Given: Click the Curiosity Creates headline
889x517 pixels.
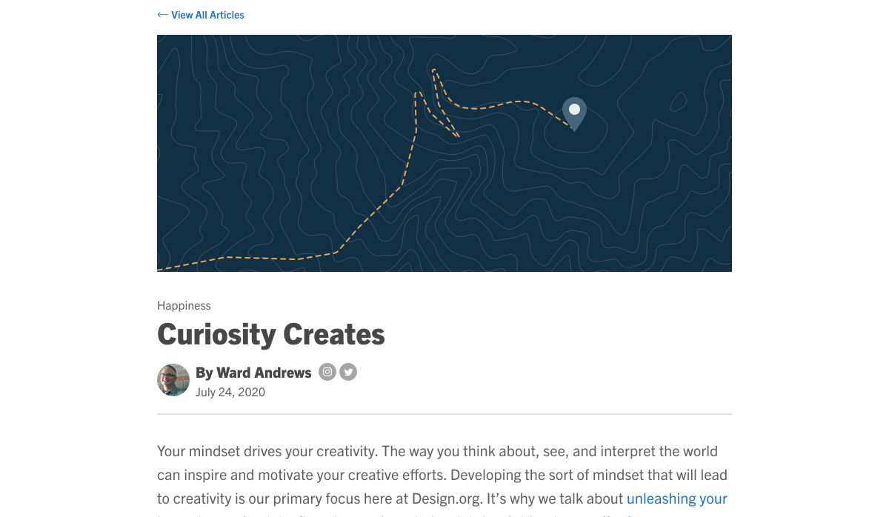Looking at the screenshot, I should (x=270, y=334).
